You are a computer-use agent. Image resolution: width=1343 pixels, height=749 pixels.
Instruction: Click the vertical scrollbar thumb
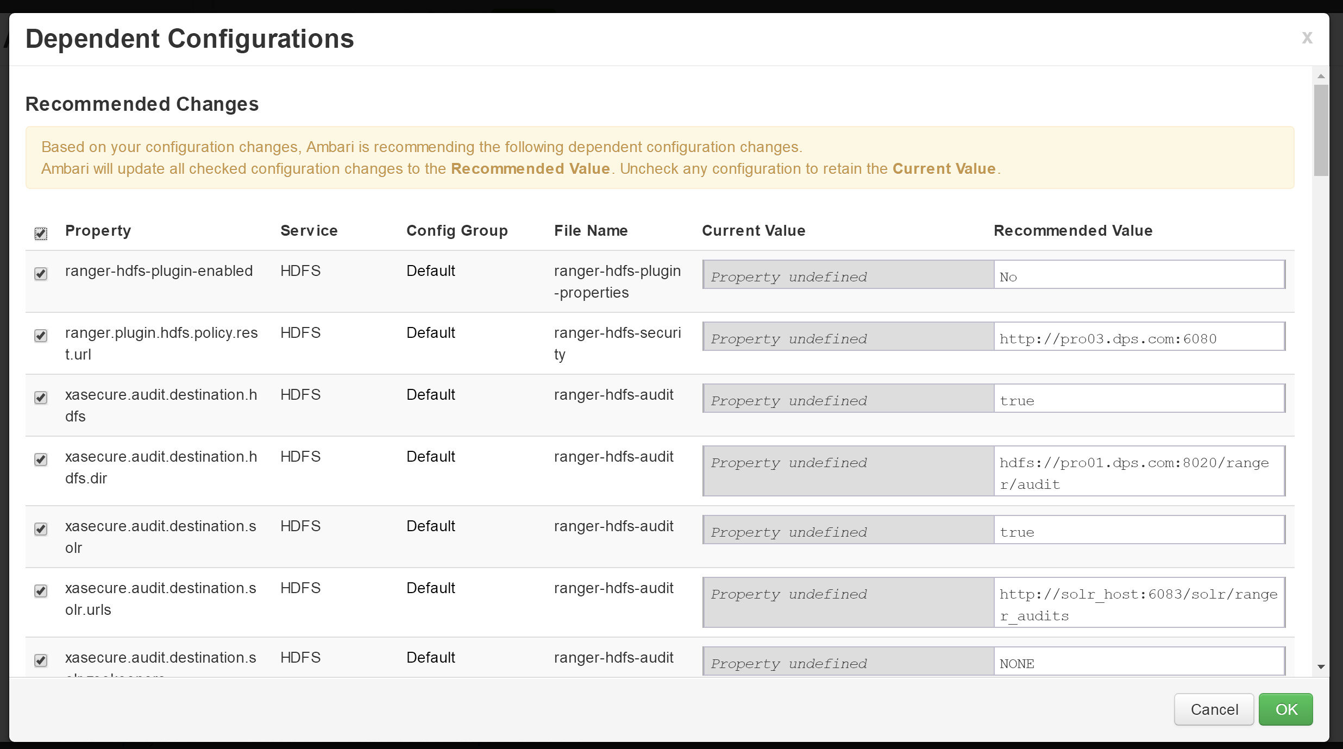(1321, 130)
